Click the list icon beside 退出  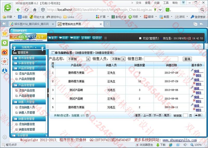click(106, 38)
